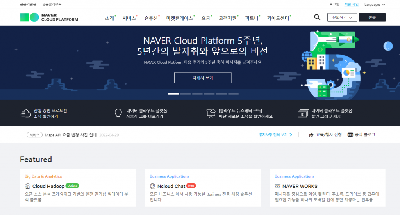Click the red New badge on Ncloud Chat
Image resolution: width=400 pixels, height=215 pixels.
(x=191, y=185)
